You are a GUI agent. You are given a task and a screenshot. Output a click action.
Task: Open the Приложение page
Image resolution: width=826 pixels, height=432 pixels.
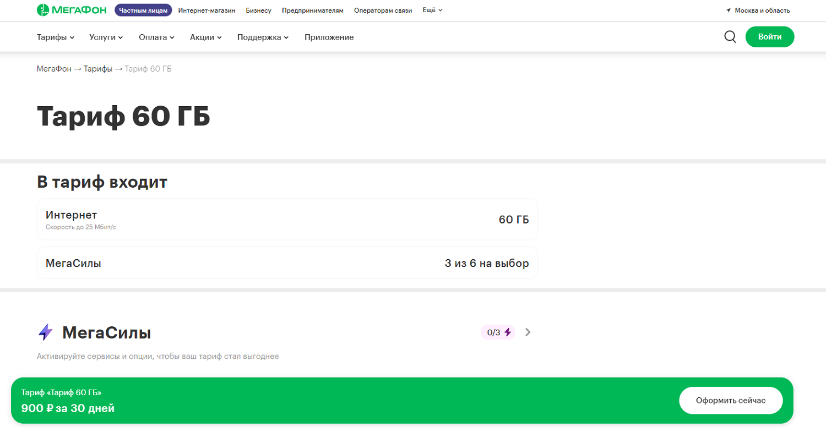[x=329, y=37]
